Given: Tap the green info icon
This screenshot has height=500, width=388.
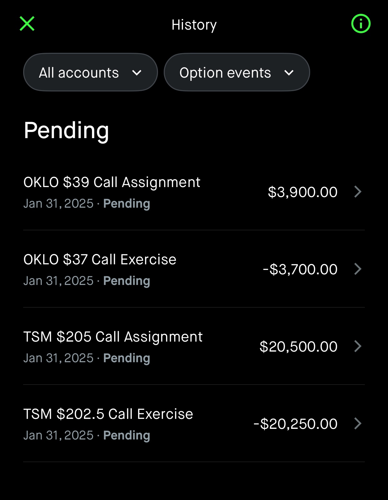Looking at the screenshot, I should click(361, 24).
